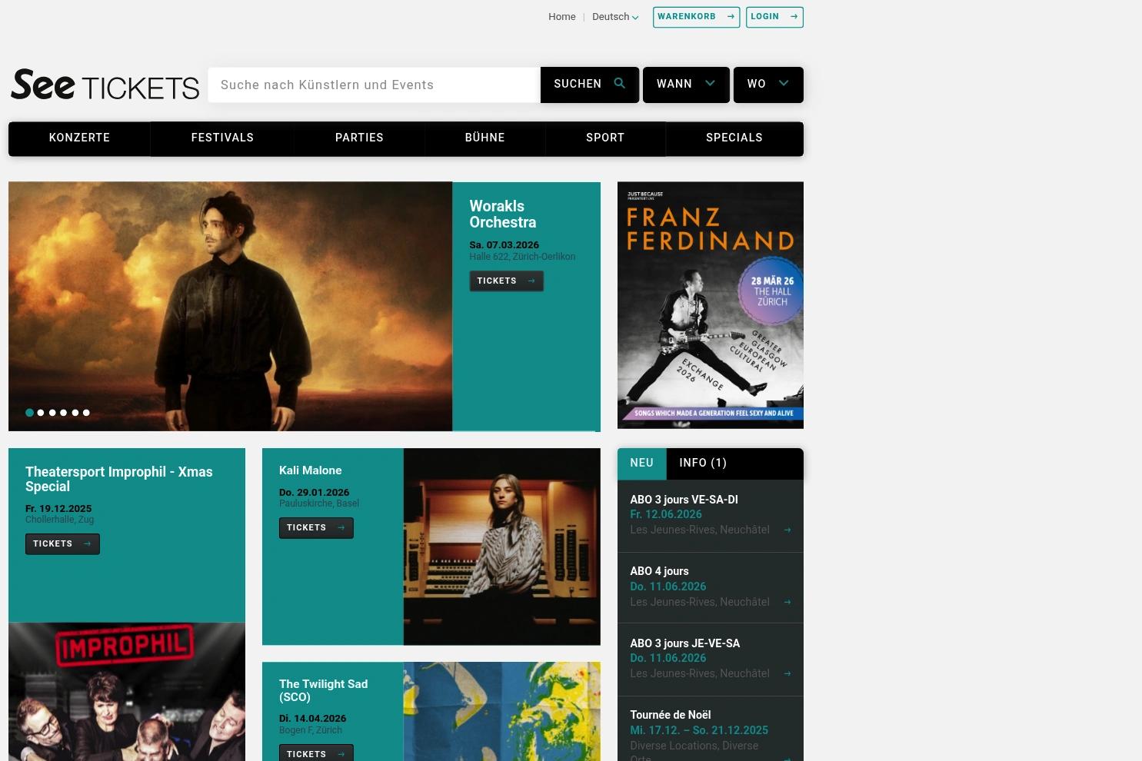
Task: Click the See Tickets logo
Action: (x=105, y=85)
